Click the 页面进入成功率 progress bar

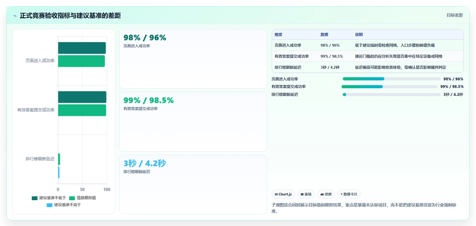point(392,79)
